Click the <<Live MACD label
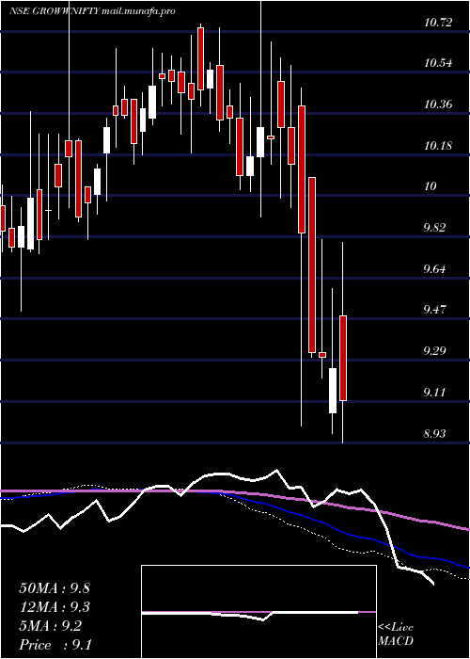 tap(396, 635)
